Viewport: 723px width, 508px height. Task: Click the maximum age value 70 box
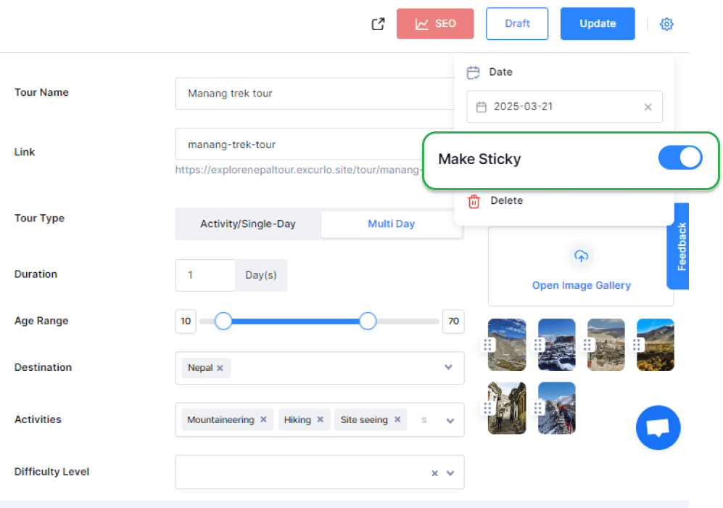pos(453,321)
